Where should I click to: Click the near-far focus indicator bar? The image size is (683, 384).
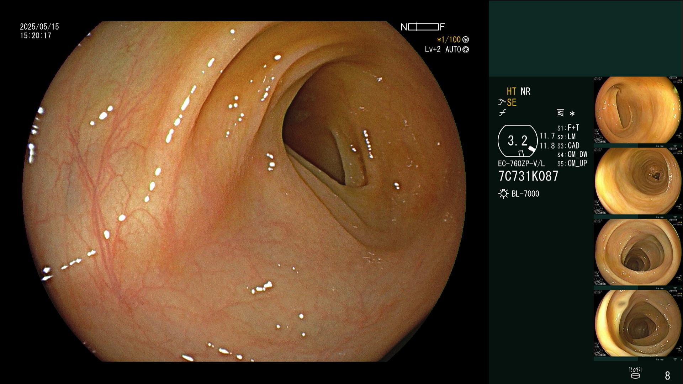423,27
